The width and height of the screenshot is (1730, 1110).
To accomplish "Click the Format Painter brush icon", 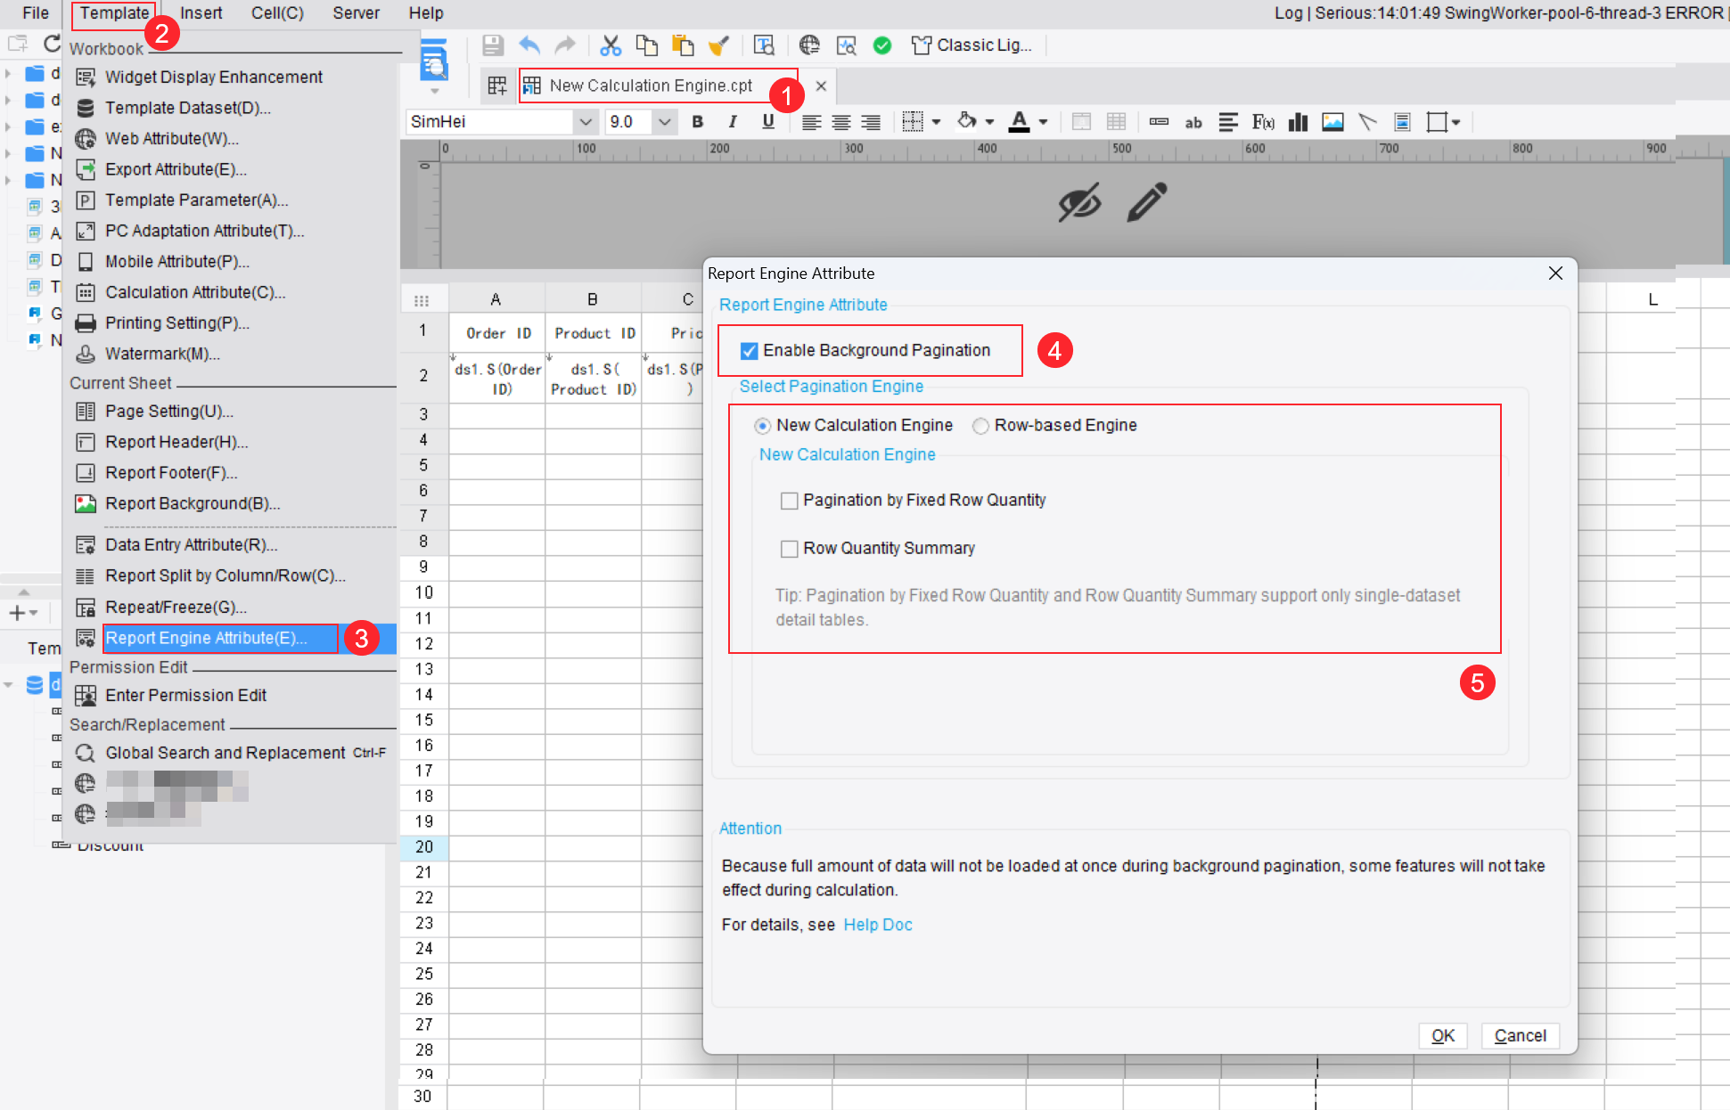I will (x=719, y=45).
